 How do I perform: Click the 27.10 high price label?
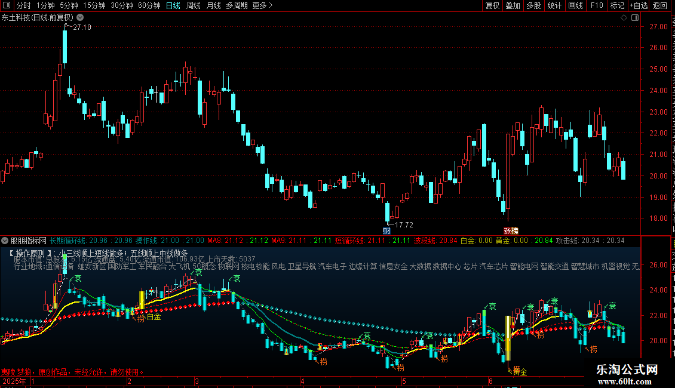click(82, 27)
